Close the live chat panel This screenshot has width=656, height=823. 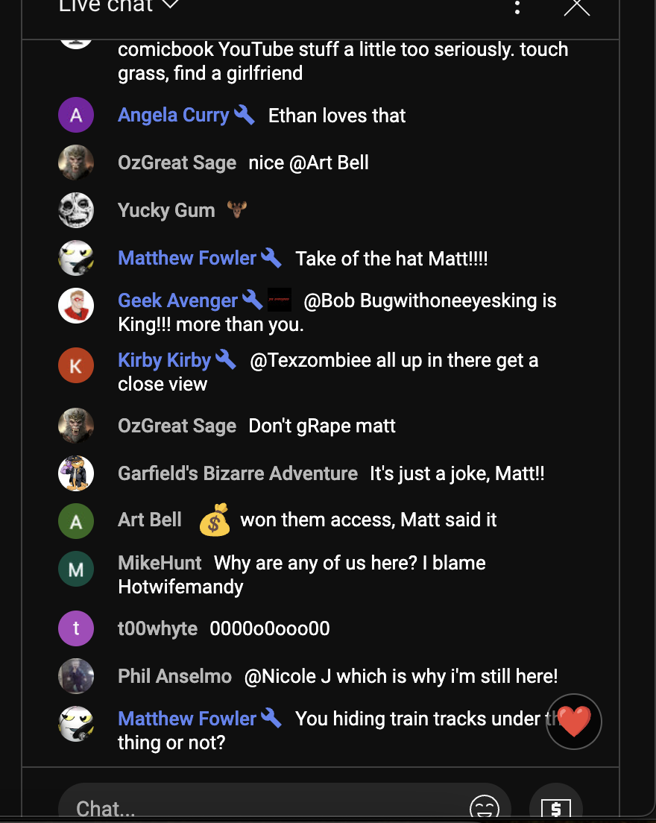pos(577,6)
